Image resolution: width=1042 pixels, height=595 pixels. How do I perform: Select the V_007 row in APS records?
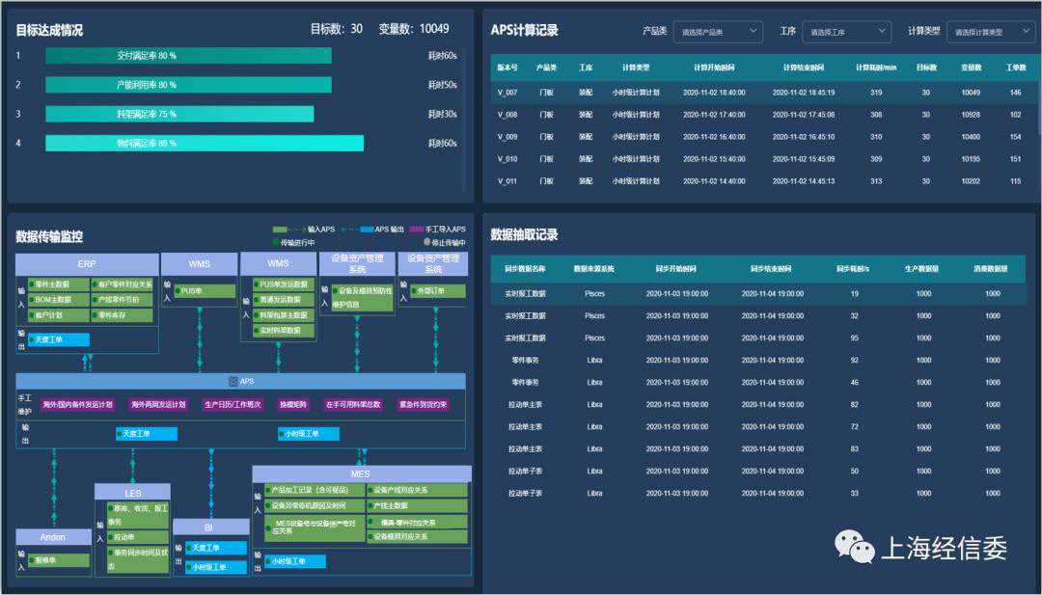pos(760,93)
